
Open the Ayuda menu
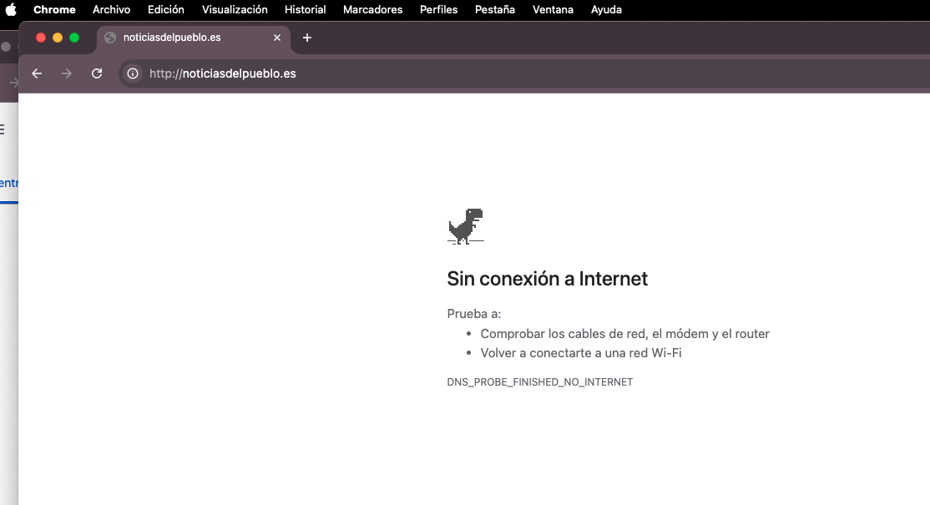(x=606, y=10)
